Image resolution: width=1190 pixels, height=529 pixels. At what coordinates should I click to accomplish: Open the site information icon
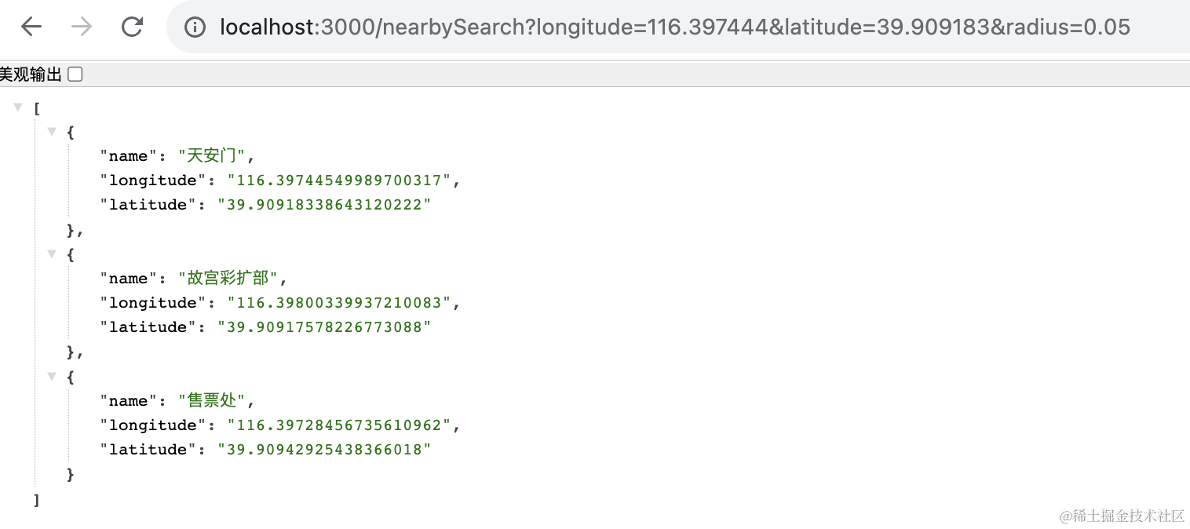195,28
